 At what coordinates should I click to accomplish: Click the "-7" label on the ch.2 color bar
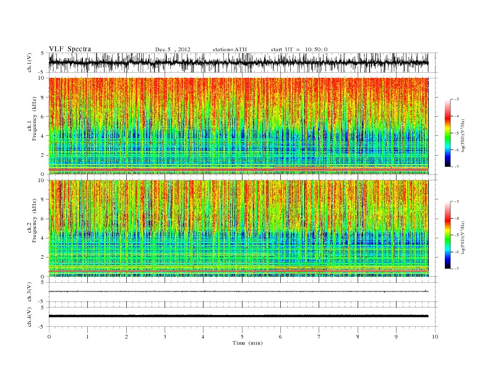click(x=457, y=269)
